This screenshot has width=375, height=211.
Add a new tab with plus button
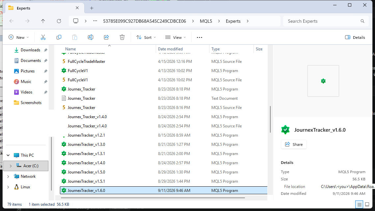click(92, 8)
